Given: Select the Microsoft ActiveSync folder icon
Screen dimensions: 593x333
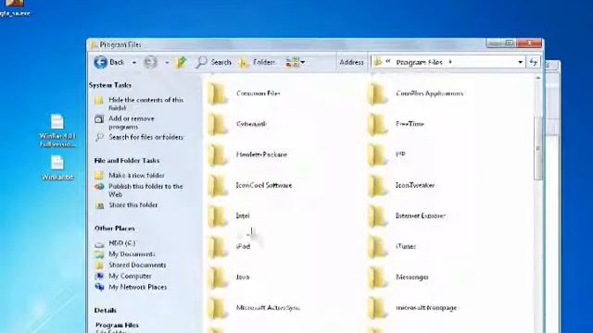Looking at the screenshot, I should pos(218,307).
